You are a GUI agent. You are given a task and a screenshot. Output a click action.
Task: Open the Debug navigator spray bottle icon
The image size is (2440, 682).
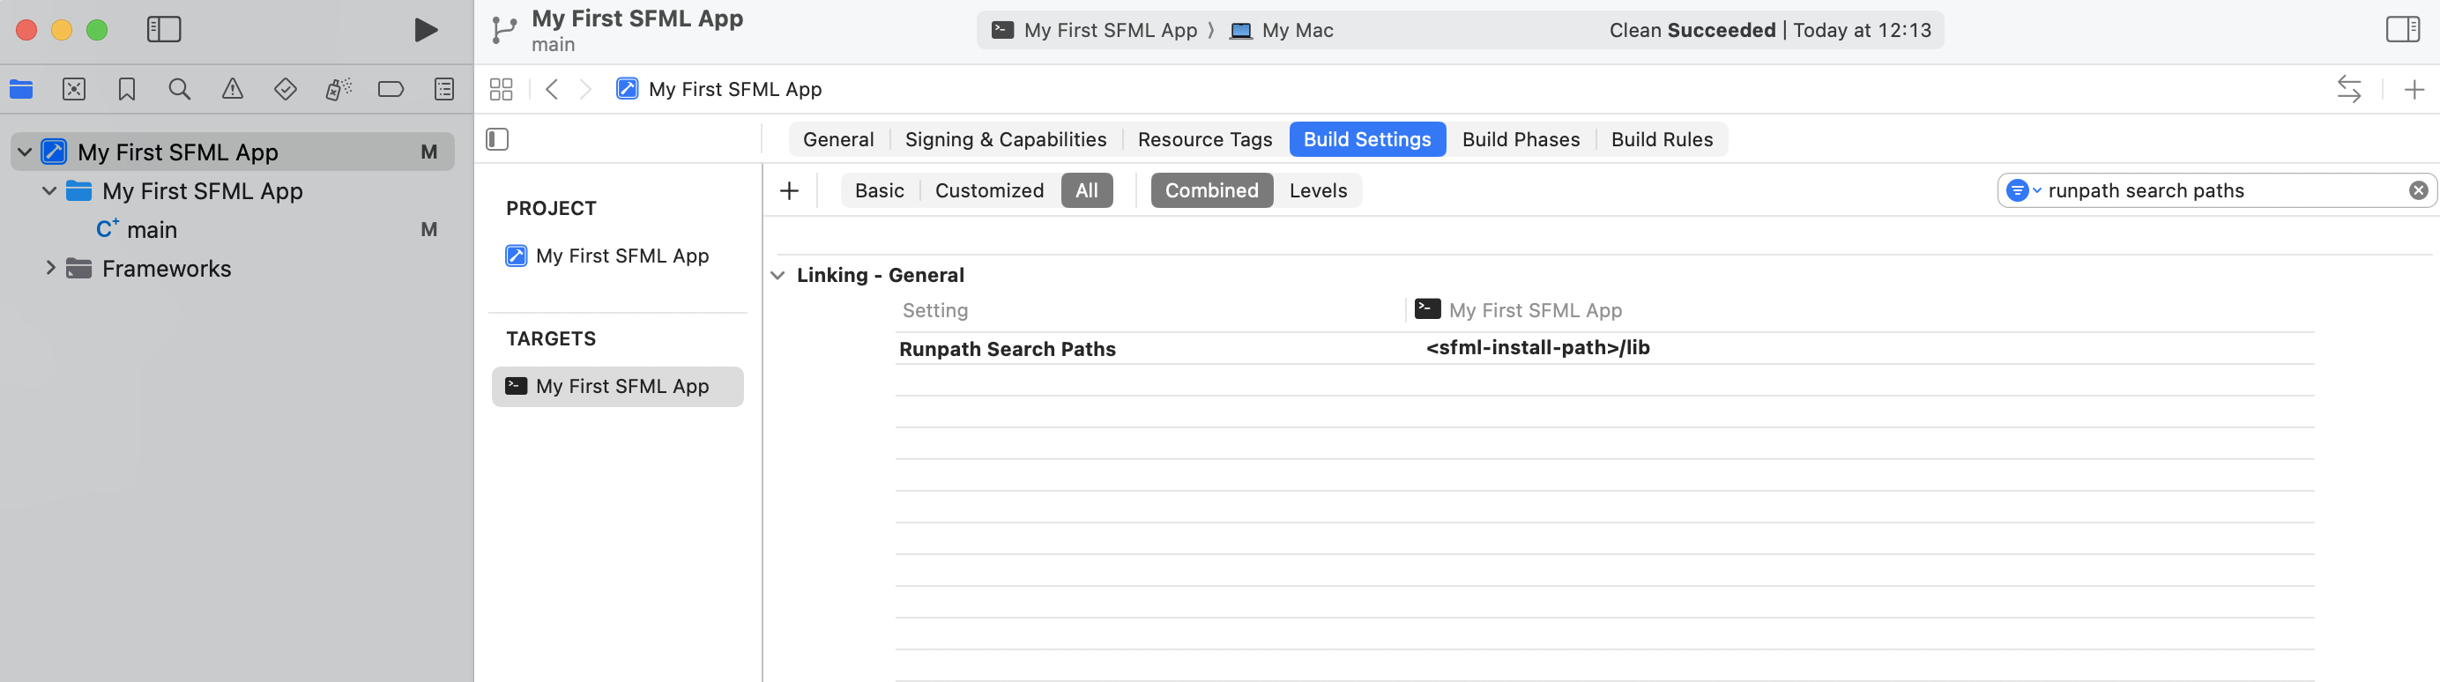point(338,88)
